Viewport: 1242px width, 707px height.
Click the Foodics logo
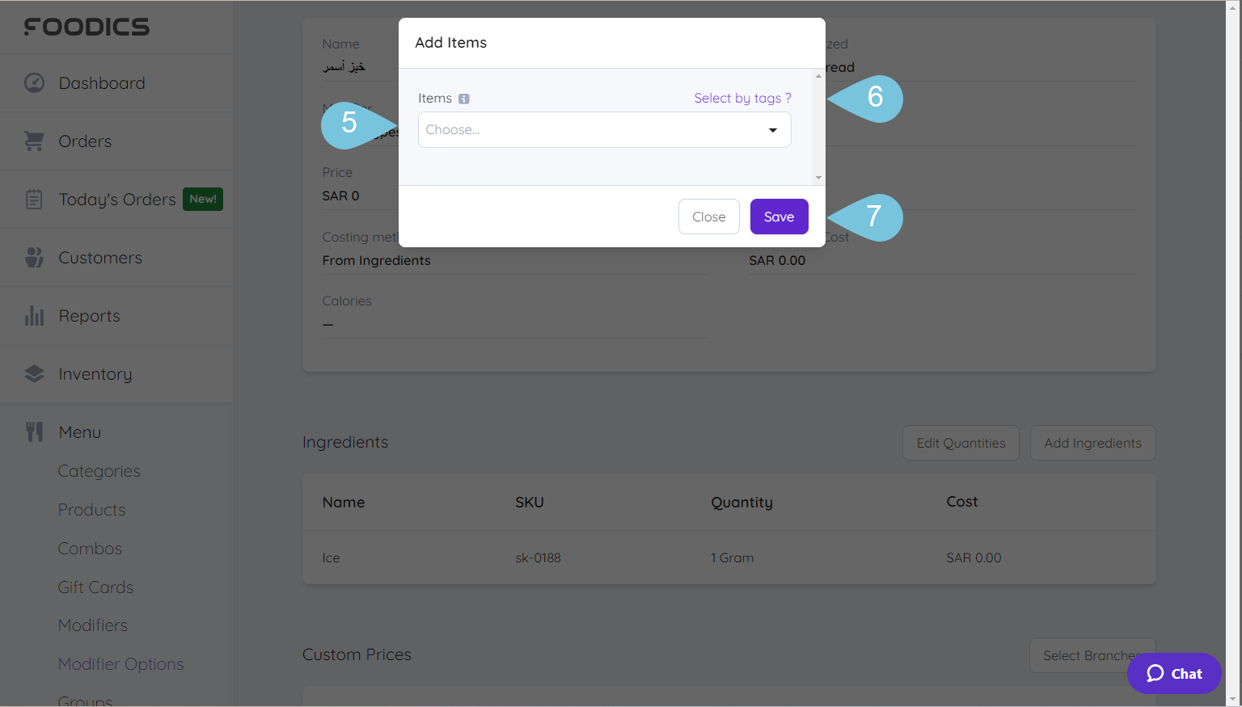[87, 27]
